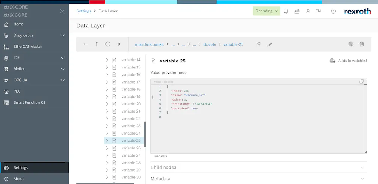Screen dimensions: 378x184
Task: Expand the Metadata section
Action: (259, 179)
